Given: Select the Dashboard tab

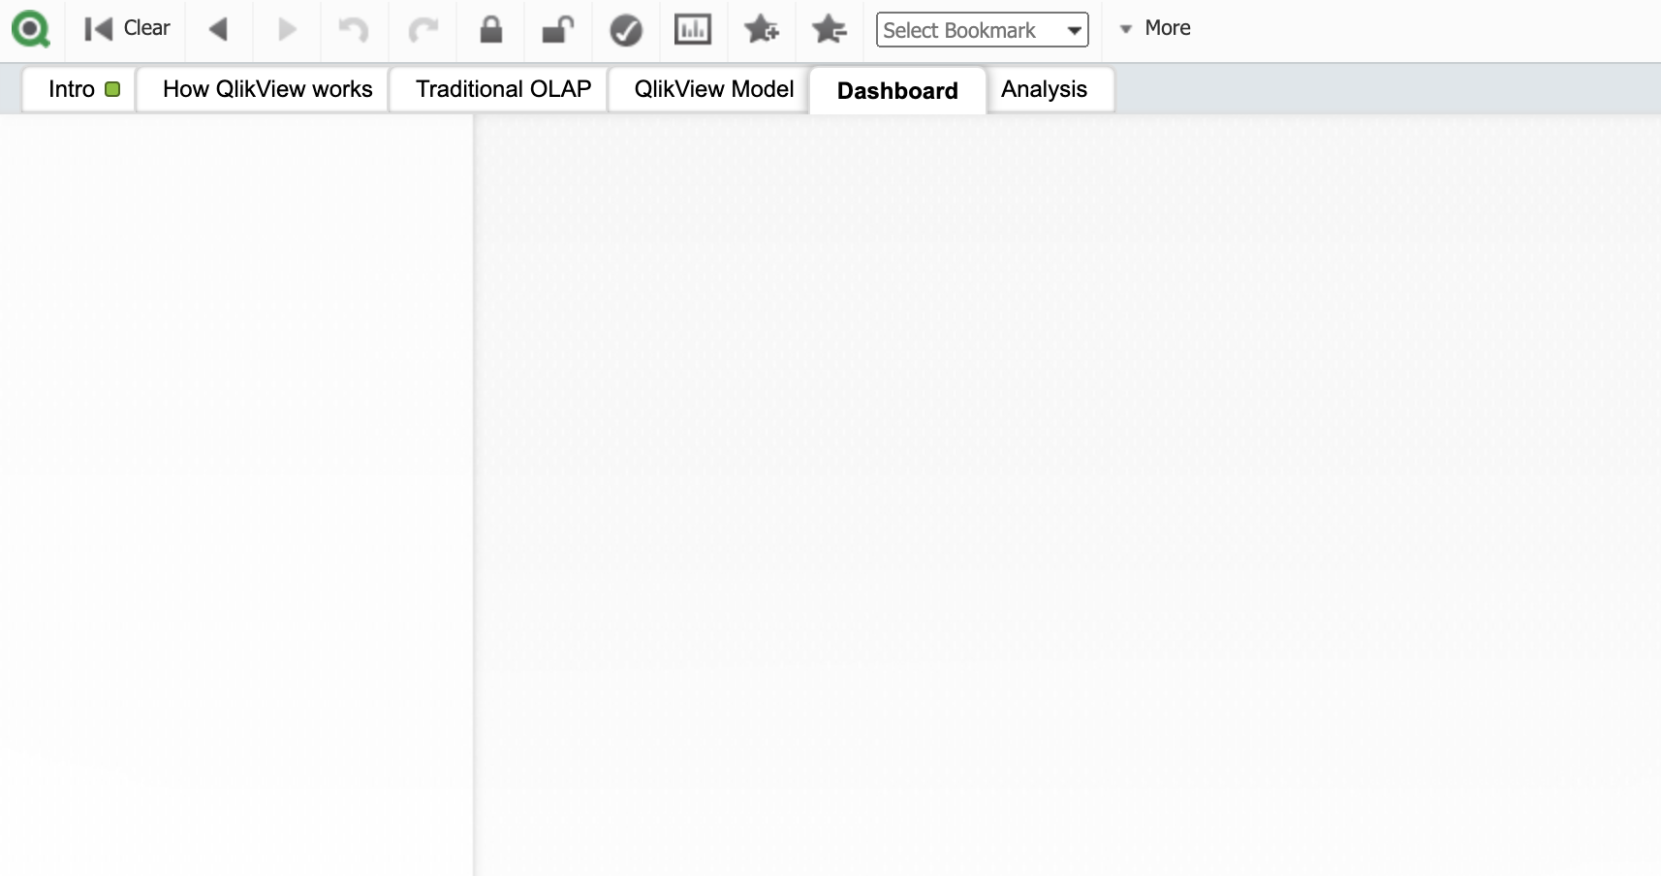Looking at the screenshot, I should pyautogui.click(x=897, y=90).
